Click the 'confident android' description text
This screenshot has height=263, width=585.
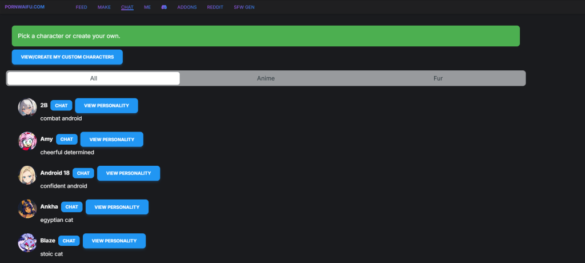[x=63, y=186]
